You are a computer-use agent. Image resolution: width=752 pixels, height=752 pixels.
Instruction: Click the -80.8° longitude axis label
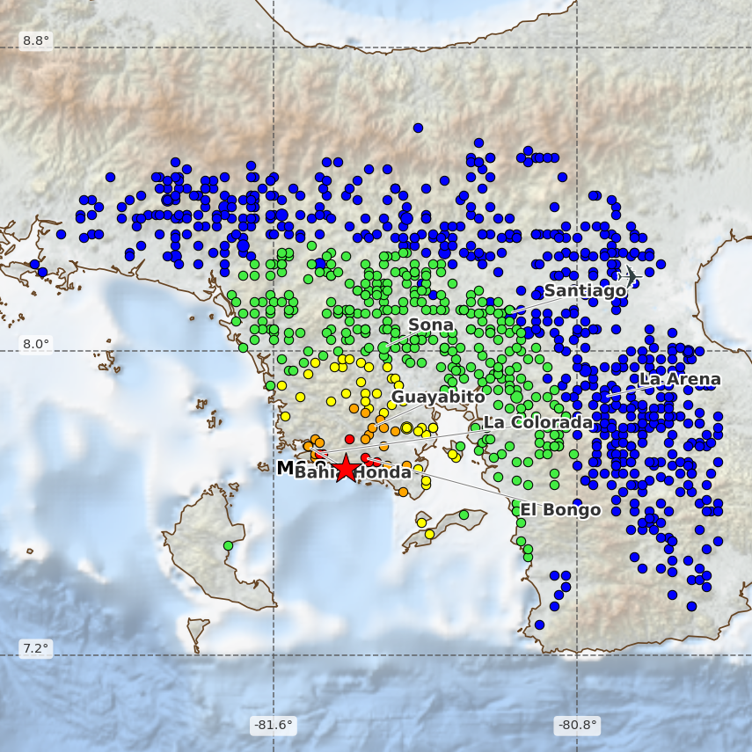pyautogui.click(x=578, y=725)
